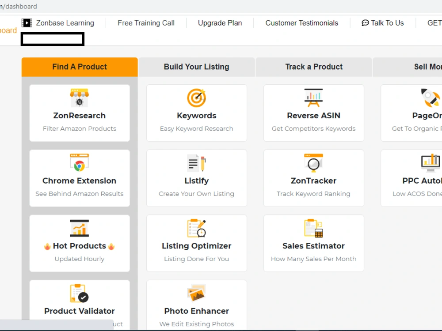Open the Sell More tab
This screenshot has width=442, height=331.
click(x=408, y=67)
